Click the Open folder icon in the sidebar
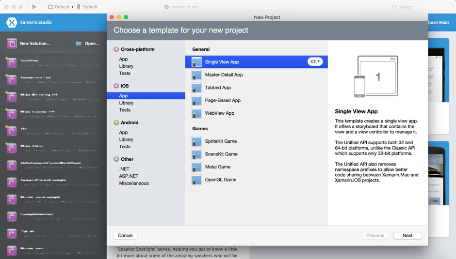 pyautogui.click(x=79, y=43)
